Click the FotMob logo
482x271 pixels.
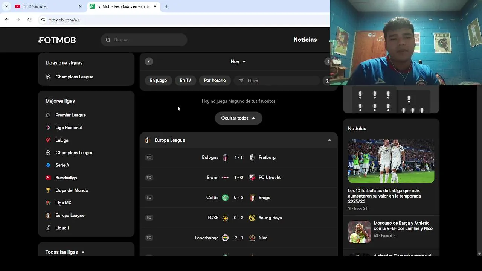point(57,40)
